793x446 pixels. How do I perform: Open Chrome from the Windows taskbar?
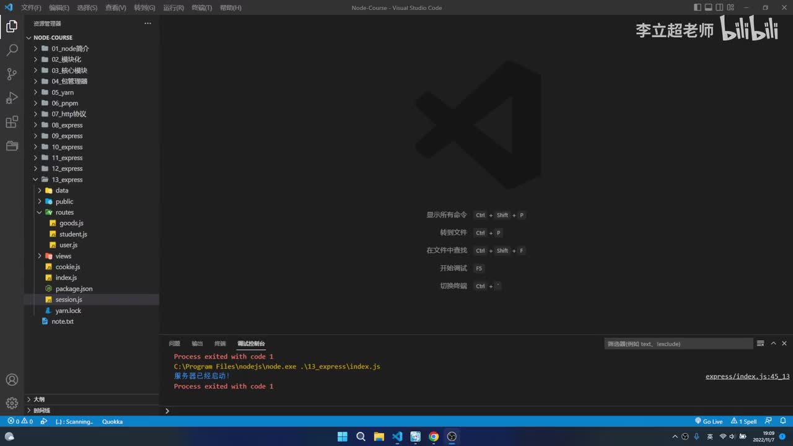click(x=434, y=437)
